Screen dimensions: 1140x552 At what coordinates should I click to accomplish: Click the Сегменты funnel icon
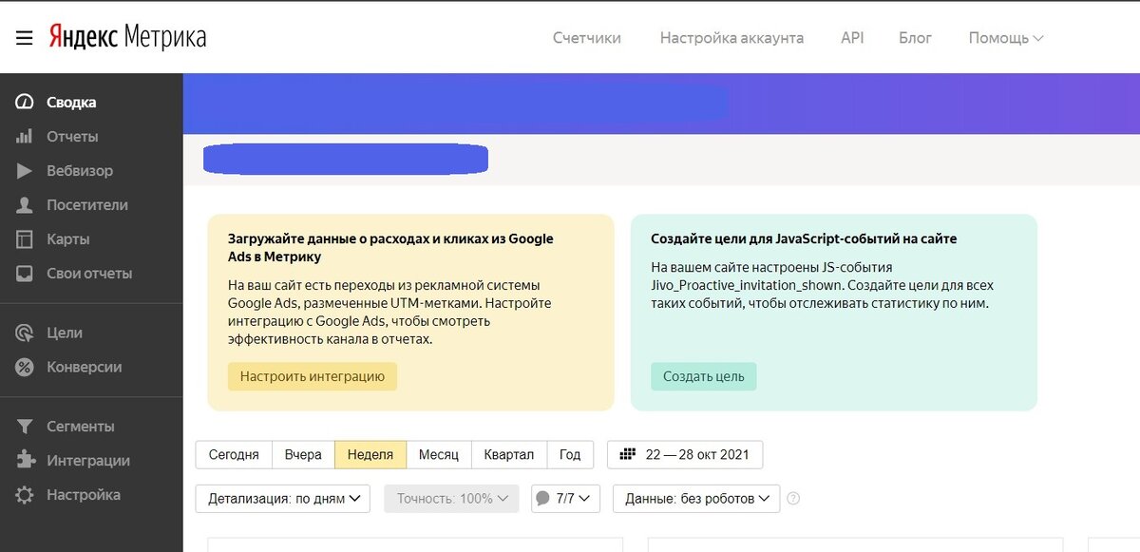25,427
